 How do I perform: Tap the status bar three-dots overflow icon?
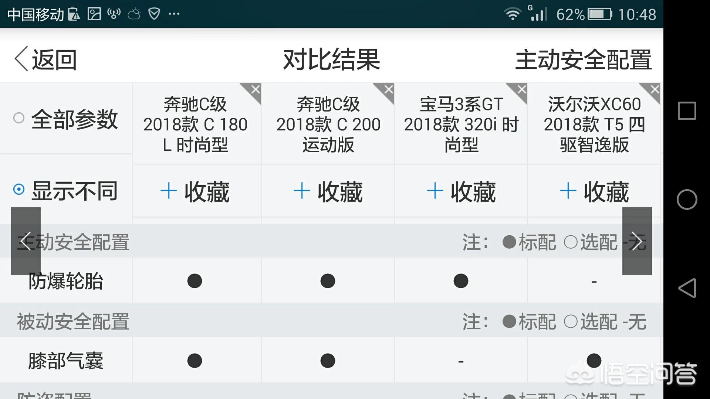click(x=174, y=14)
